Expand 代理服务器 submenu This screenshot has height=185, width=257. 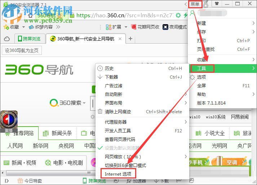[x=142, y=122]
